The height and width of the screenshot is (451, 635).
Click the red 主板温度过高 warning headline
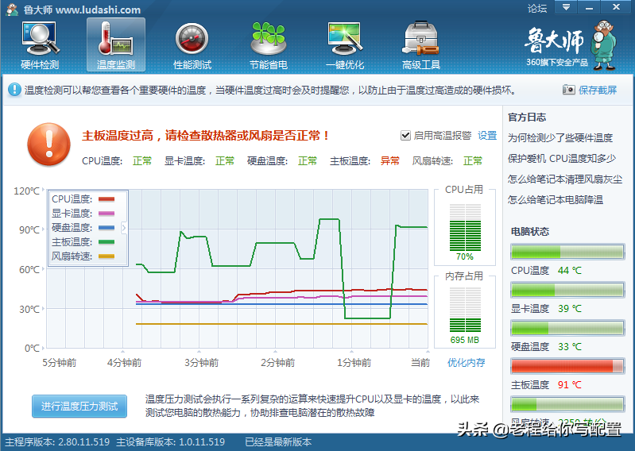[206, 136]
